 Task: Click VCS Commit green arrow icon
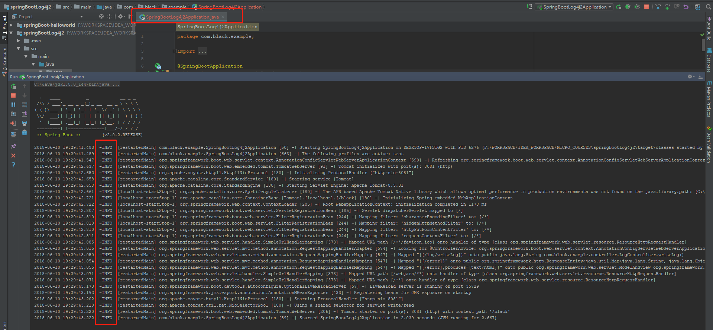pyautogui.click(x=667, y=7)
